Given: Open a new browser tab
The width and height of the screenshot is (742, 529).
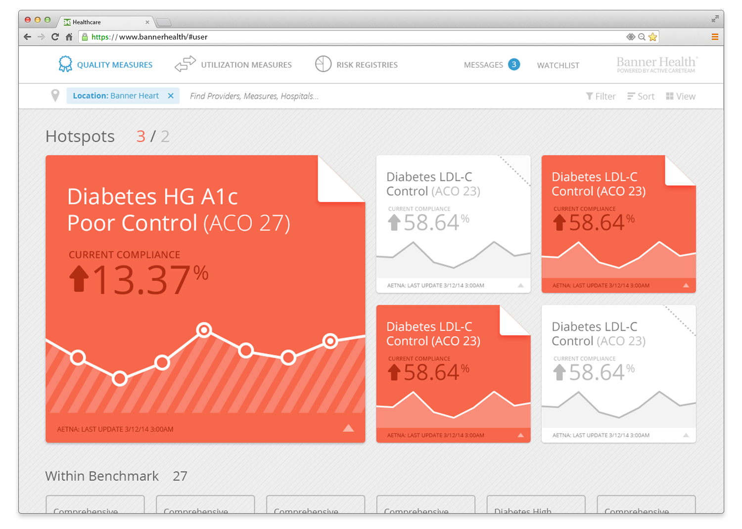Looking at the screenshot, I should (x=163, y=22).
